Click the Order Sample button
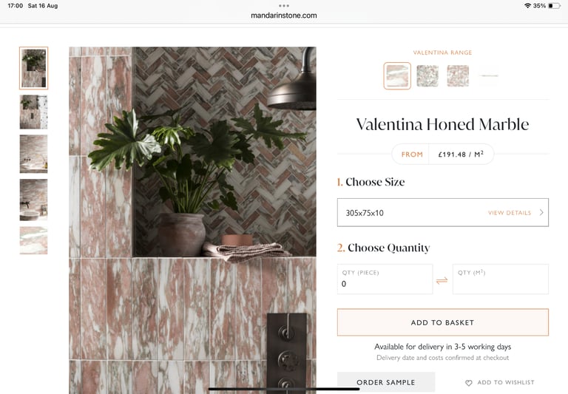The image size is (568, 394). 386,382
